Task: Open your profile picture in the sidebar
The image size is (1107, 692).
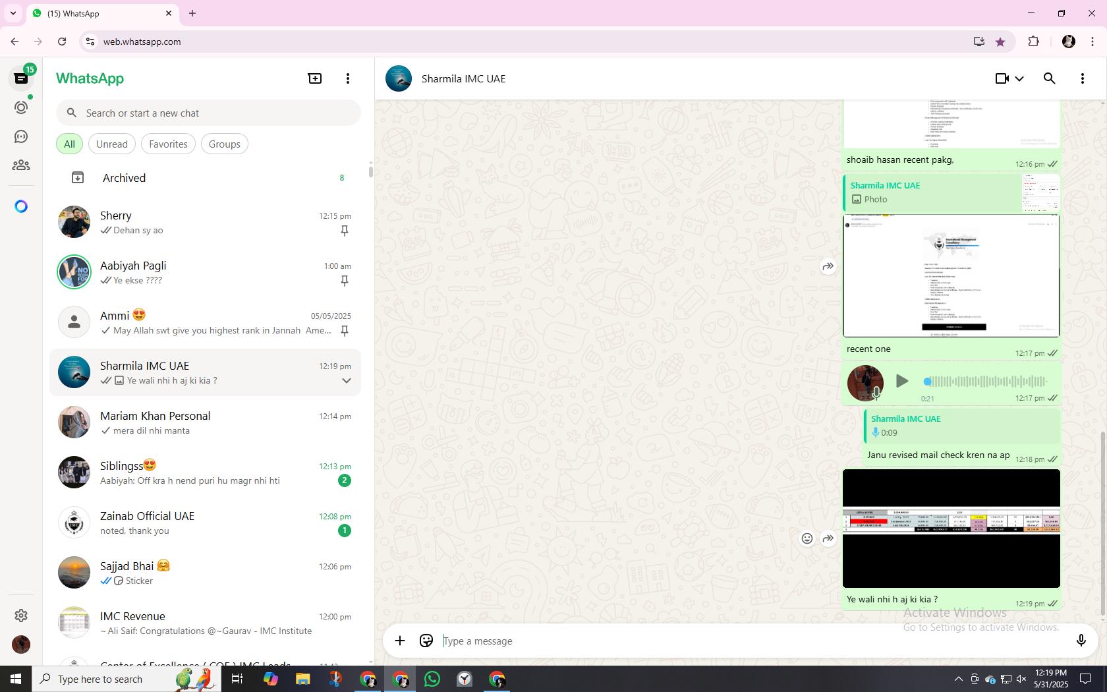Action: point(21,644)
